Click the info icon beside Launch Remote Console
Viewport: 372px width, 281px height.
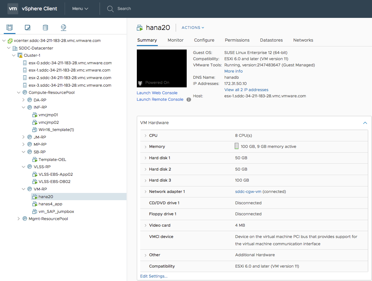(x=189, y=100)
